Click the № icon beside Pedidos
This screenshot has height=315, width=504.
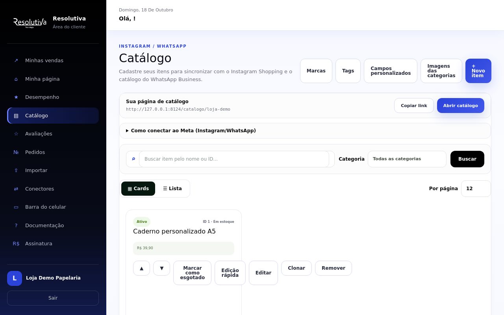point(16,152)
